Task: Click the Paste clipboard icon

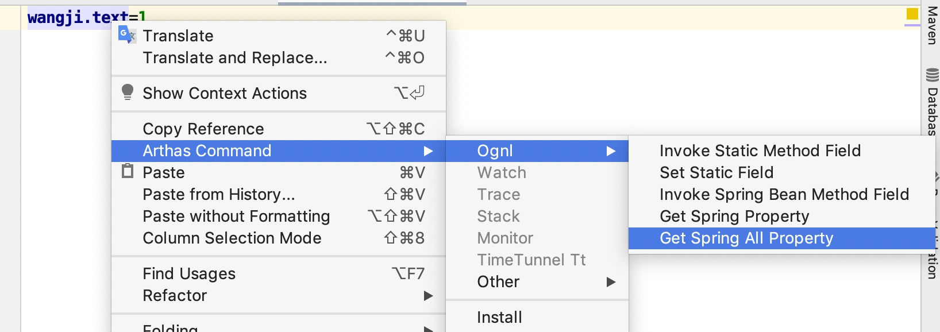Action: tap(128, 171)
